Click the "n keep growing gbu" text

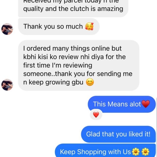[x=53, y=82]
